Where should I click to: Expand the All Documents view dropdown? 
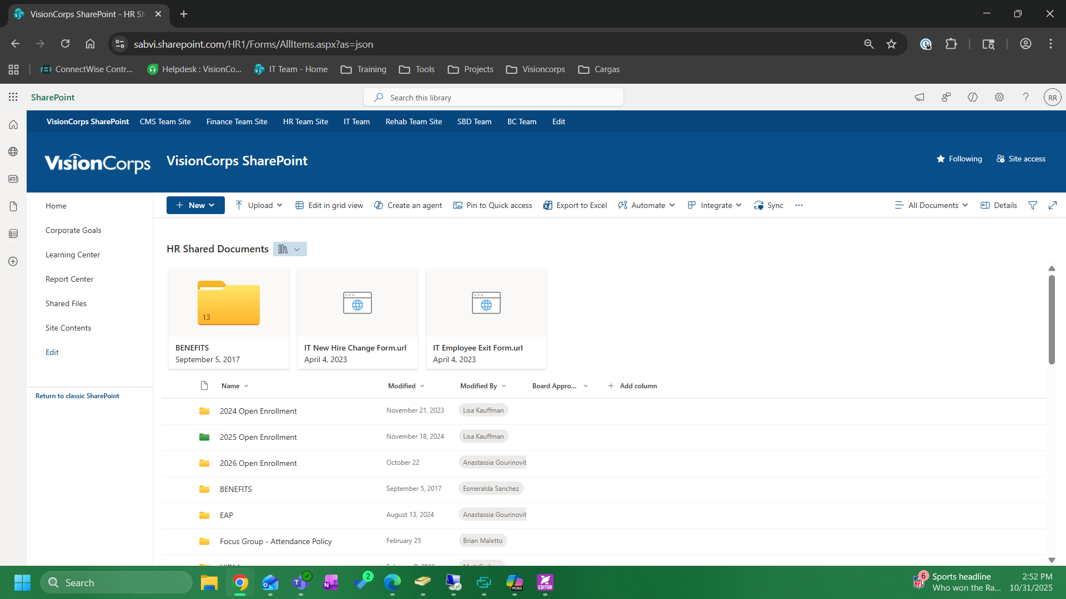931,205
